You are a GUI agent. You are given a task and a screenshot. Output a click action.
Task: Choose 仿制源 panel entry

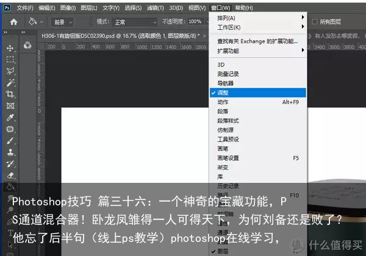click(x=258, y=130)
